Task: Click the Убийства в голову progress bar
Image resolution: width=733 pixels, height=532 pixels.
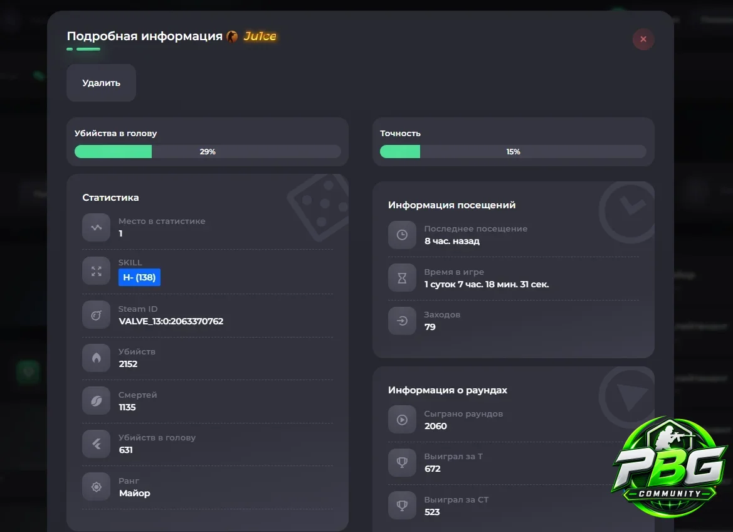Action: [x=208, y=152]
